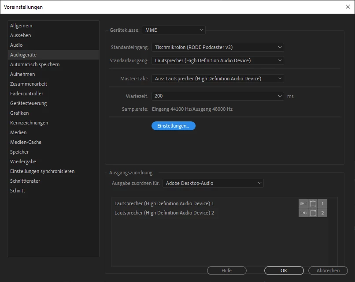Select the Aussehen category
The image size is (355, 282).
[53, 35]
